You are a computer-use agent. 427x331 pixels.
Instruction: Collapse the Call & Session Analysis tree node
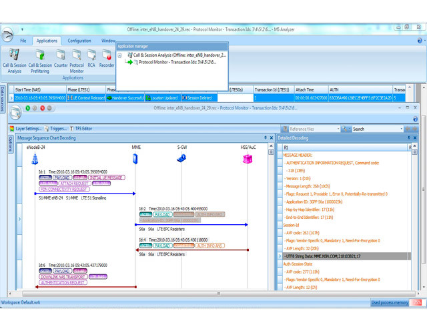pyautogui.click(x=120, y=55)
